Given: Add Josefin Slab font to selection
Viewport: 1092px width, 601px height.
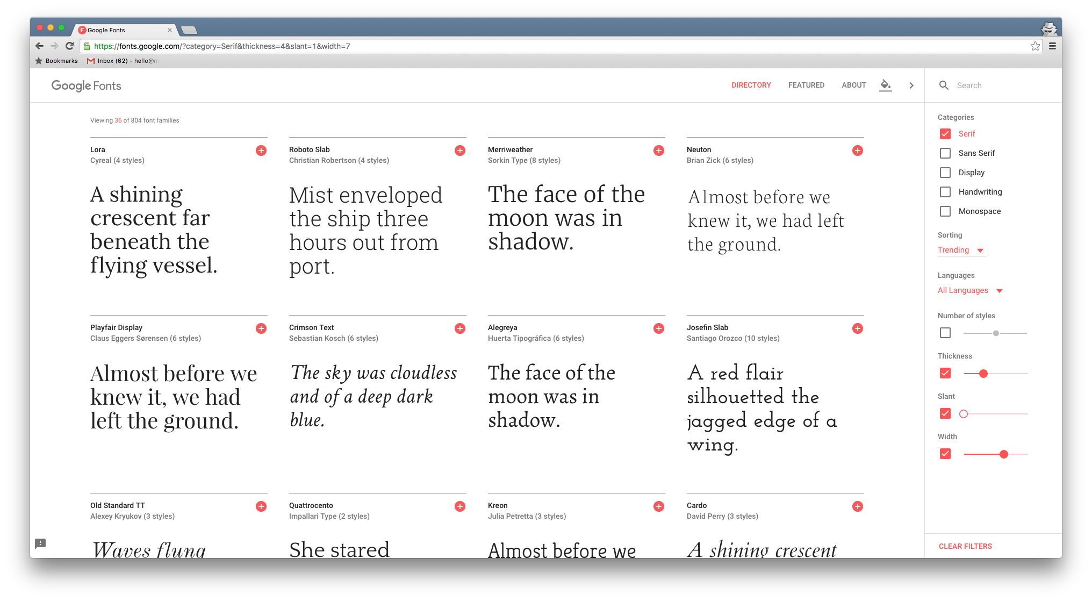Looking at the screenshot, I should point(858,328).
